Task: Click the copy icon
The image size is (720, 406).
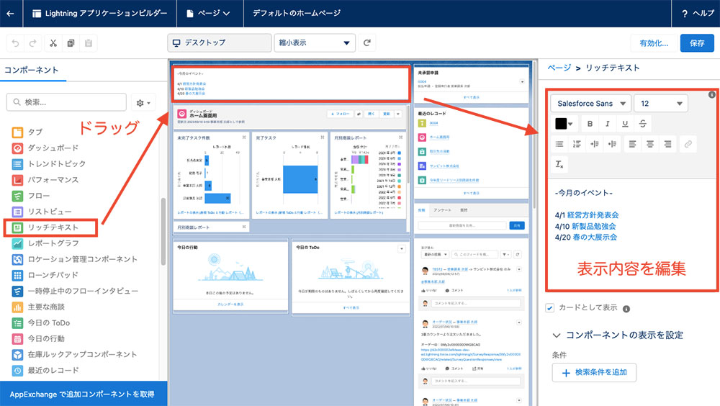Action: pyautogui.click(x=71, y=43)
